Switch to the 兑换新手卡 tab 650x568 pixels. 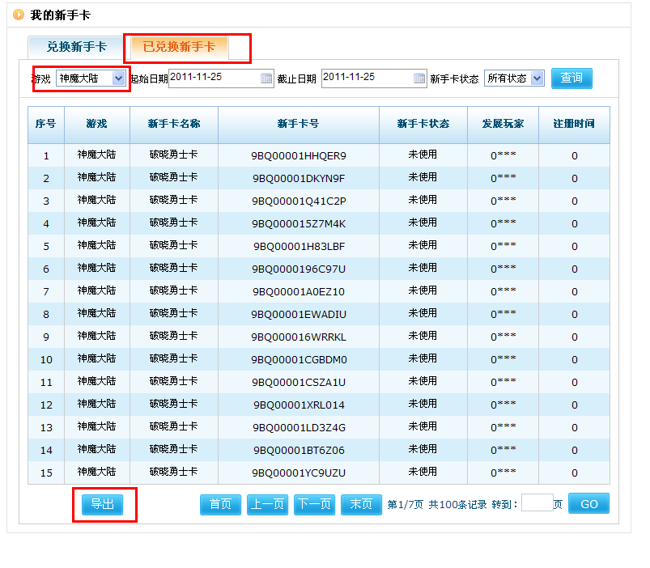(76, 47)
